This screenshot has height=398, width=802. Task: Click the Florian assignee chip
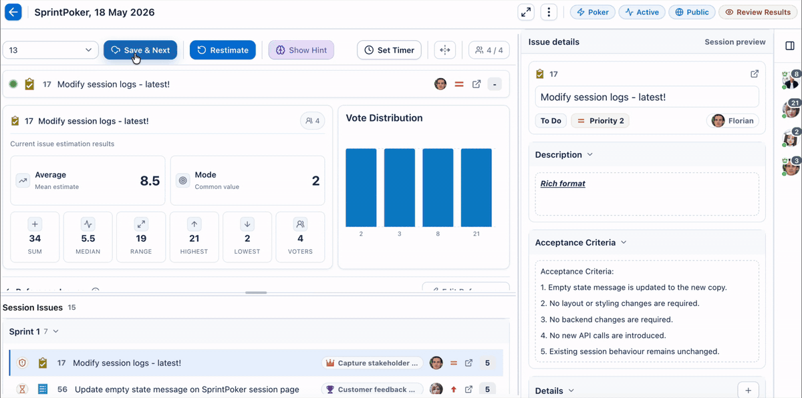(x=732, y=121)
